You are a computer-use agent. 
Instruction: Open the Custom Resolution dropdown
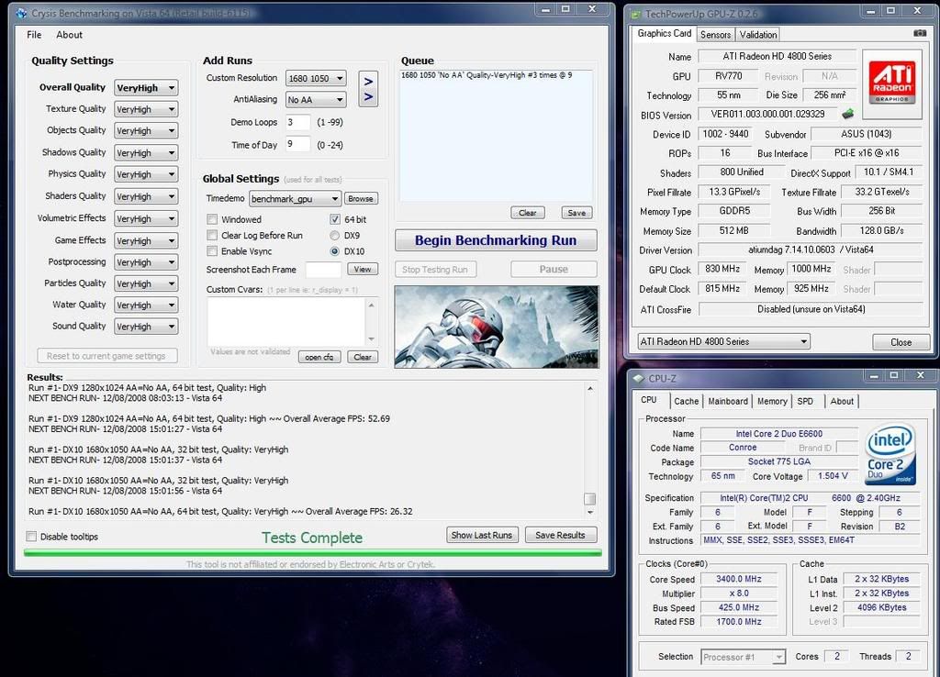[x=315, y=79]
